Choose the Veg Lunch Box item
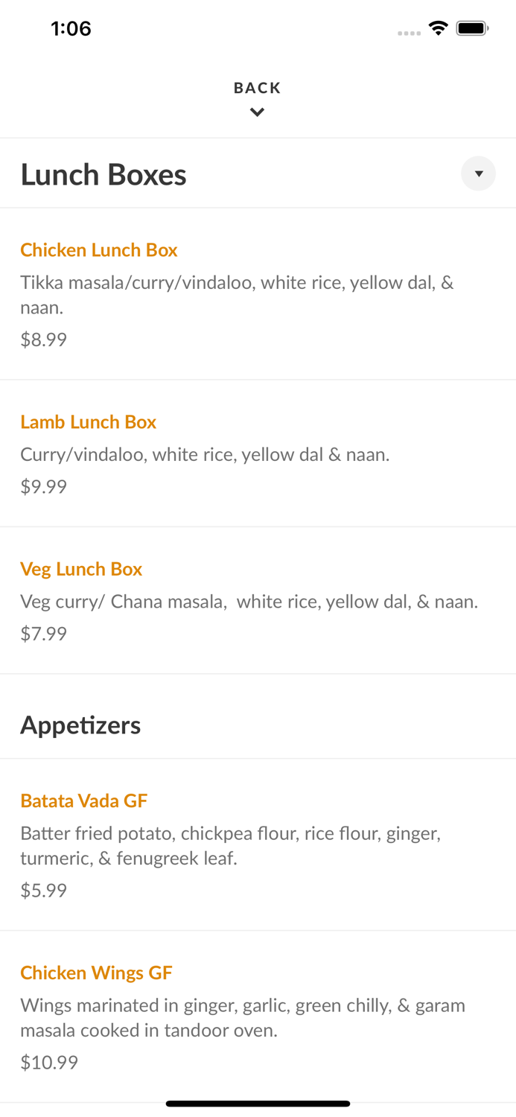 pyautogui.click(x=81, y=569)
